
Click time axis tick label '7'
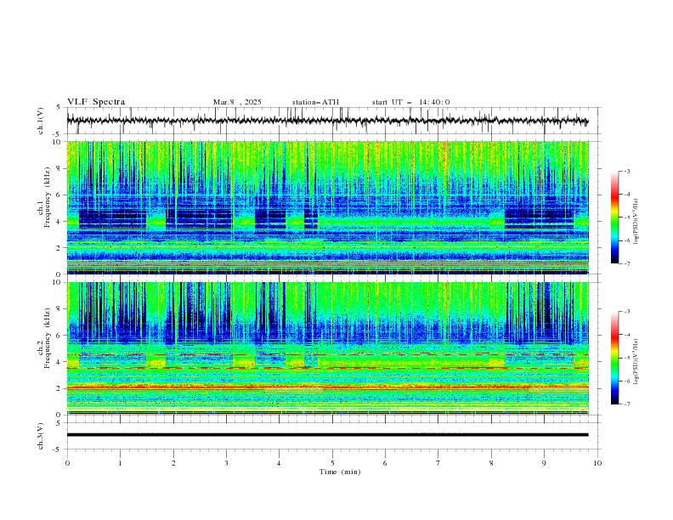pyautogui.click(x=438, y=463)
